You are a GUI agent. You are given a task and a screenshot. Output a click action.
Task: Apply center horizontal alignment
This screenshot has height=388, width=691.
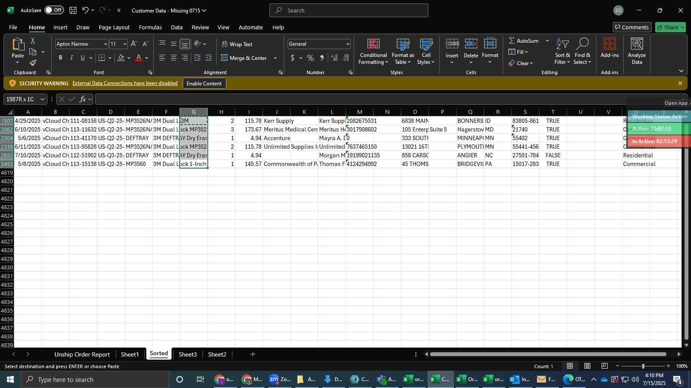174,58
